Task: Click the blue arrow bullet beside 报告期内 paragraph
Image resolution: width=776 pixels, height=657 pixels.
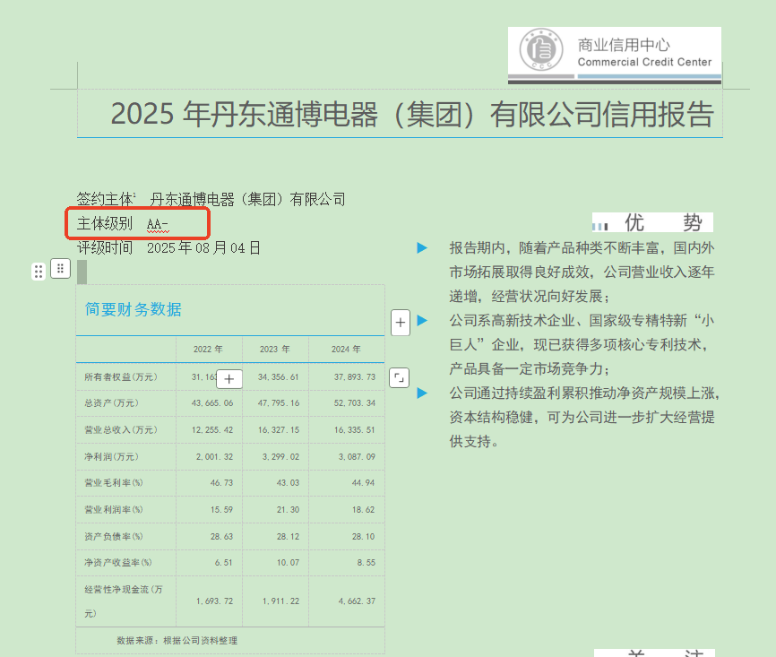Action: click(x=423, y=248)
